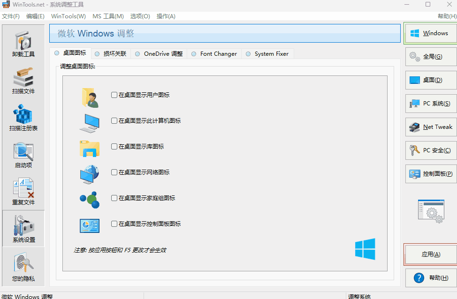Viewport: 457px width, 299px height.
Task: Select the 桌面图标 tab
Action: (70, 53)
